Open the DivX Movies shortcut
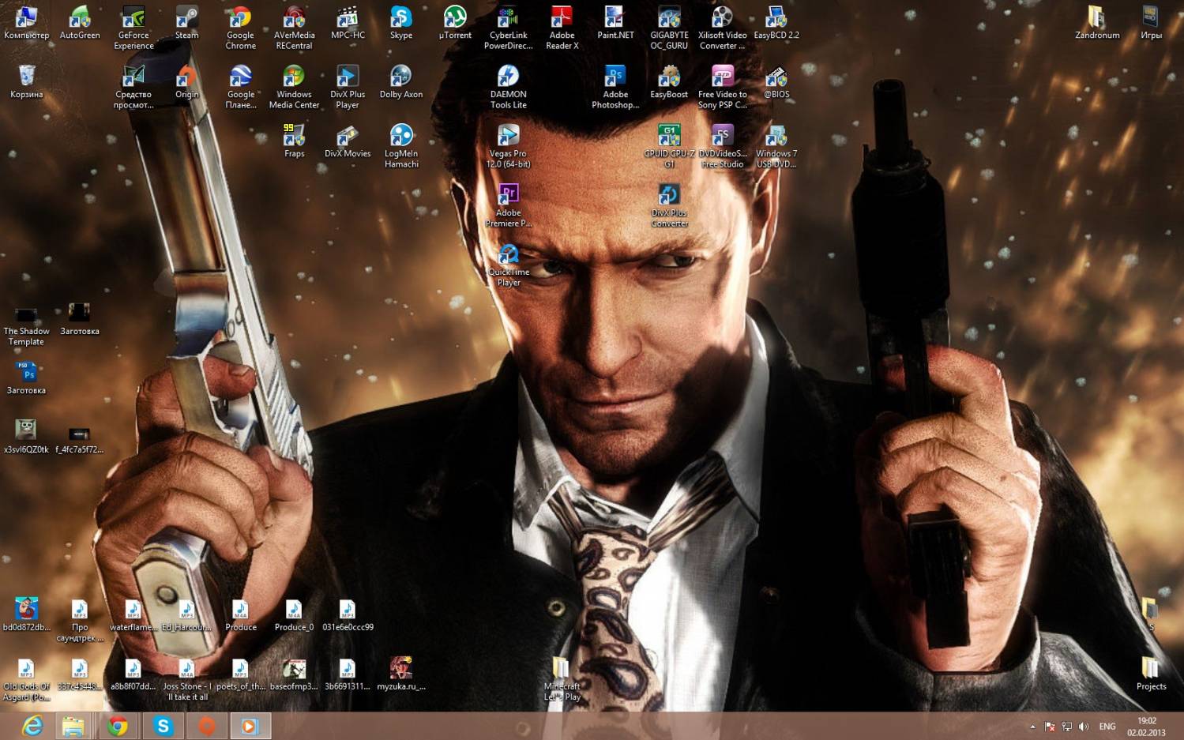1184x740 pixels. (348, 141)
